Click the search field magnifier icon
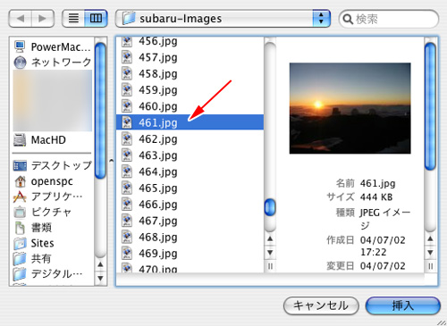Screen dimensions: 447x326 (348, 19)
